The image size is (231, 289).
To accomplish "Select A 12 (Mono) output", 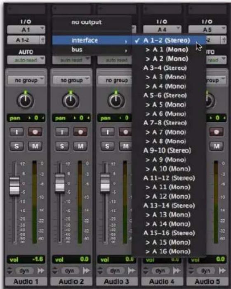I will [x=169, y=196].
